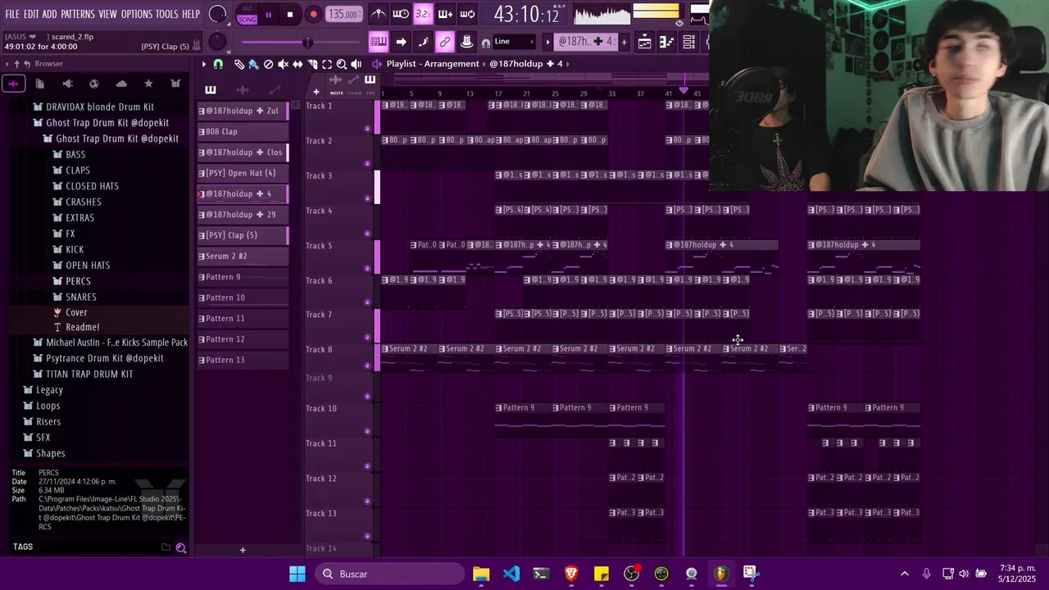This screenshot has width=1049, height=590.
Task: Select the browser audio waveform tab
Action: point(13,84)
